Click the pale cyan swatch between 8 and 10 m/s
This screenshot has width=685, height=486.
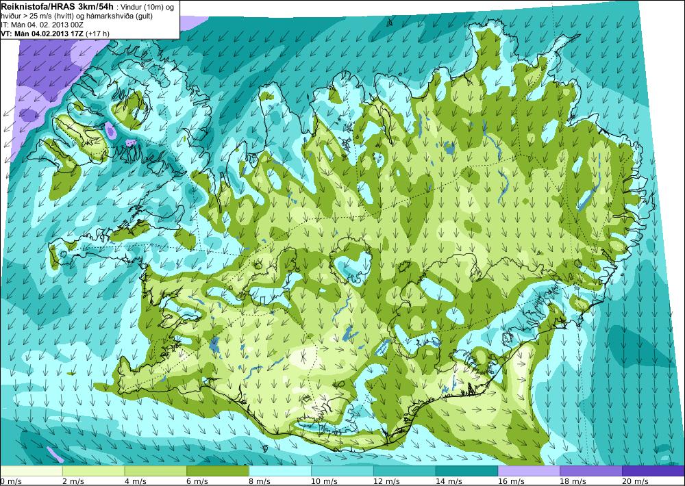pos(280,471)
